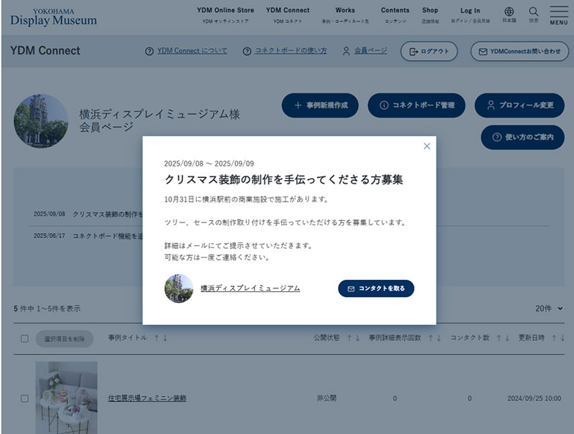Sort 公開状態 ascending with up arrow
The height and width of the screenshot is (434, 574).
click(x=349, y=338)
